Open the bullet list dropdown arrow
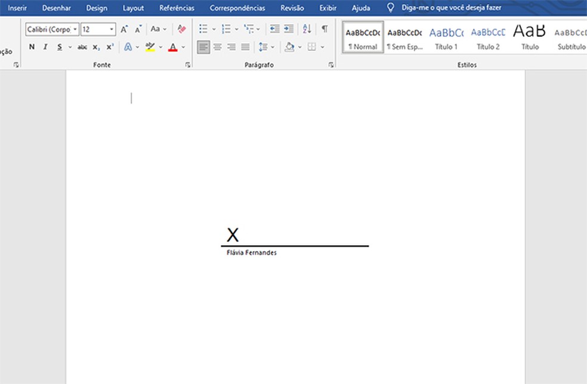Screen dimensions: 587x384 click(214, 29)
